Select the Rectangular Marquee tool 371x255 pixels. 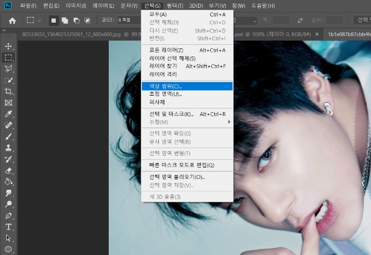coord(8,58)
